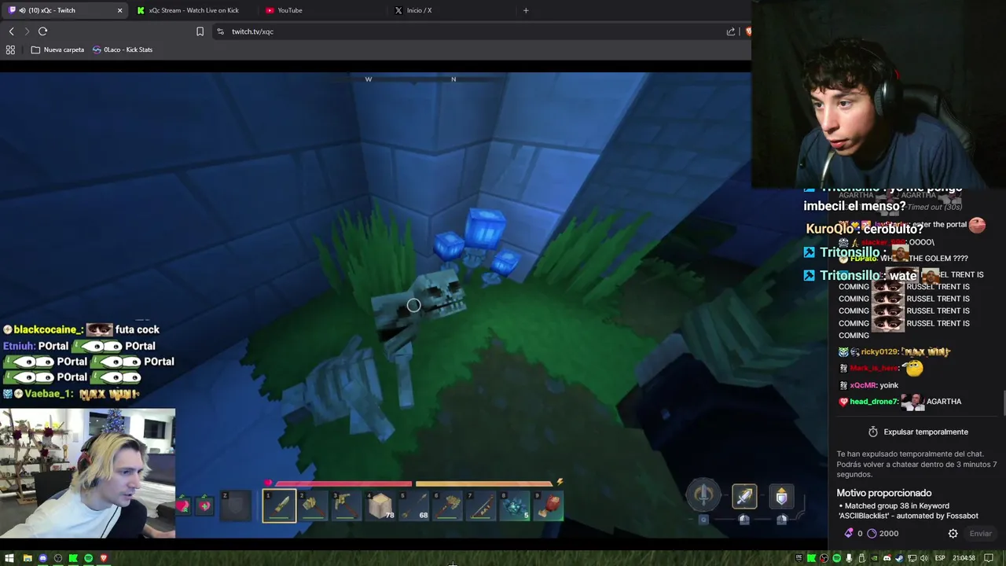Click username xQcMR in chat
Screen dimensions: 1006x566
click(x=863, y=385)
